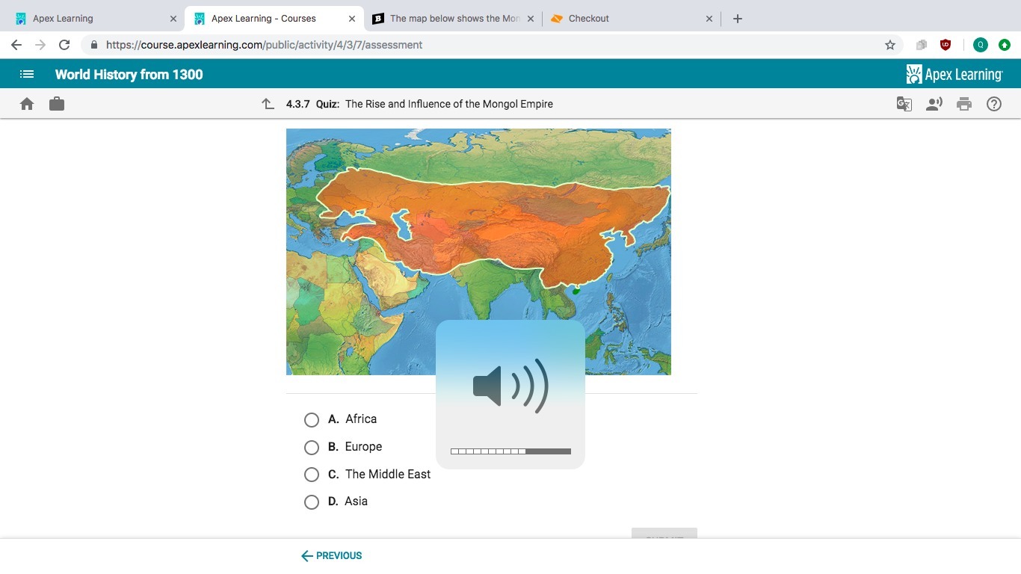Bookmark page with the star icon
This screenshot has height=574, width=1021.
tap(889, 45)
